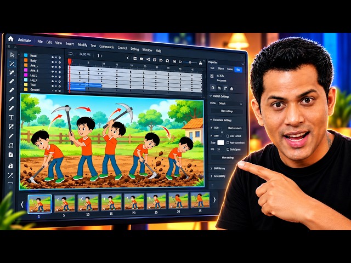Open the Commands menu
351x263 pixels.
(106, 47)
